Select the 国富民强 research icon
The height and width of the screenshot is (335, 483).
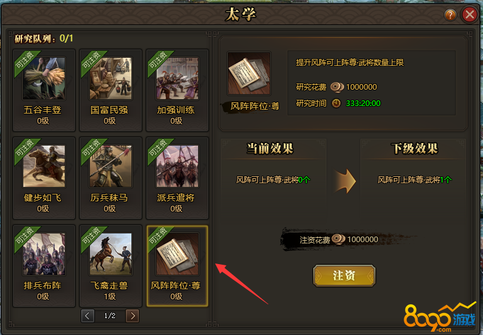pos(111,78)
